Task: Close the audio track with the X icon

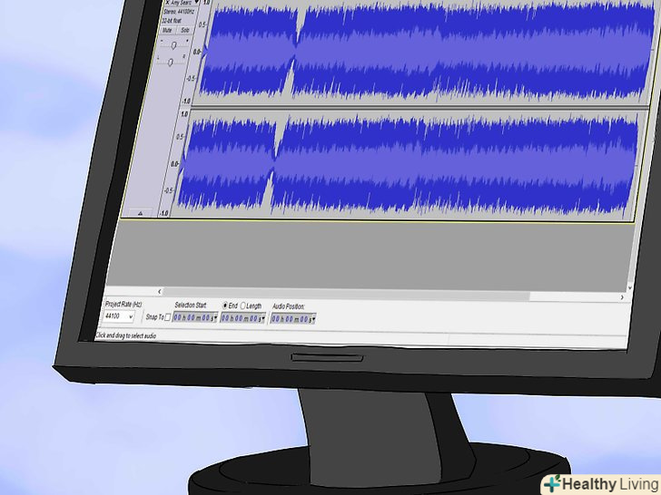Action: click(167, 3)
